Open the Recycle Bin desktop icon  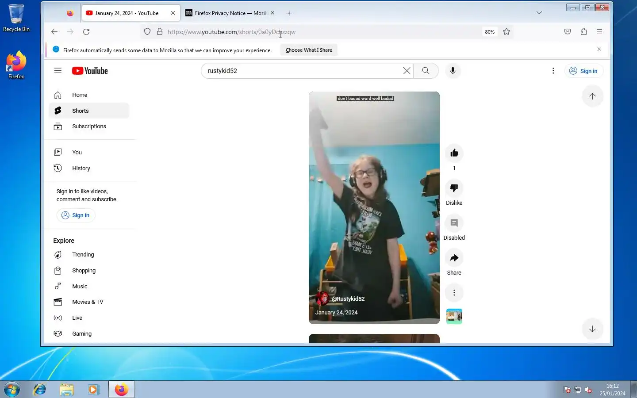16,18
